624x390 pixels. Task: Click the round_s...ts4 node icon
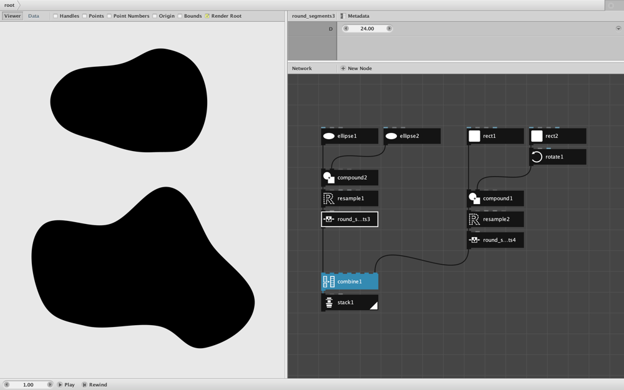[x=474, y=240]
